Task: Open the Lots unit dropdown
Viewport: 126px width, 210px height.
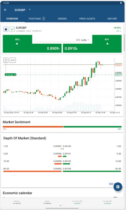Action: tap(85, 40)
